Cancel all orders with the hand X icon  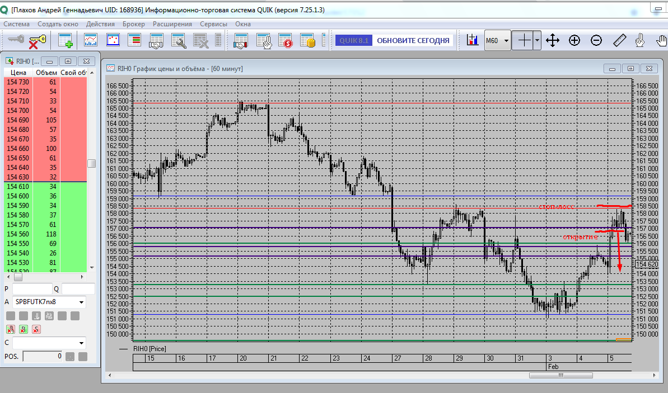point(11,329)
